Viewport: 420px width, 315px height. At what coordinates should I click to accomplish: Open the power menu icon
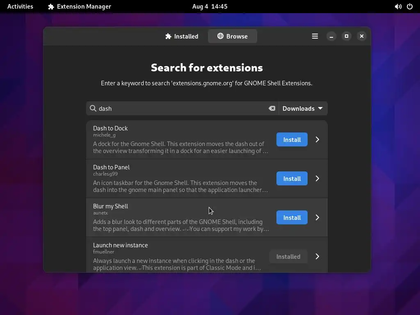click(410, 7)
